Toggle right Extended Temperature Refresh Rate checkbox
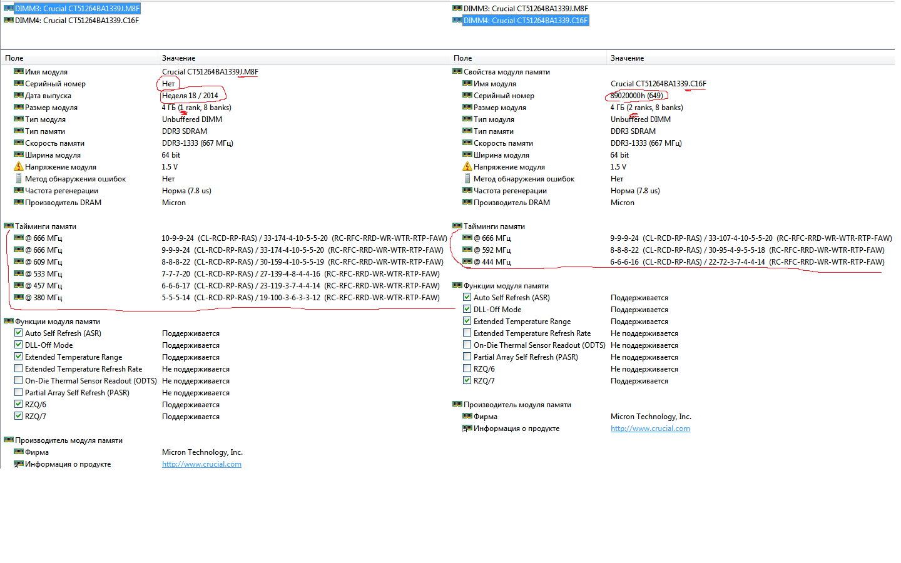 [467, 333]
